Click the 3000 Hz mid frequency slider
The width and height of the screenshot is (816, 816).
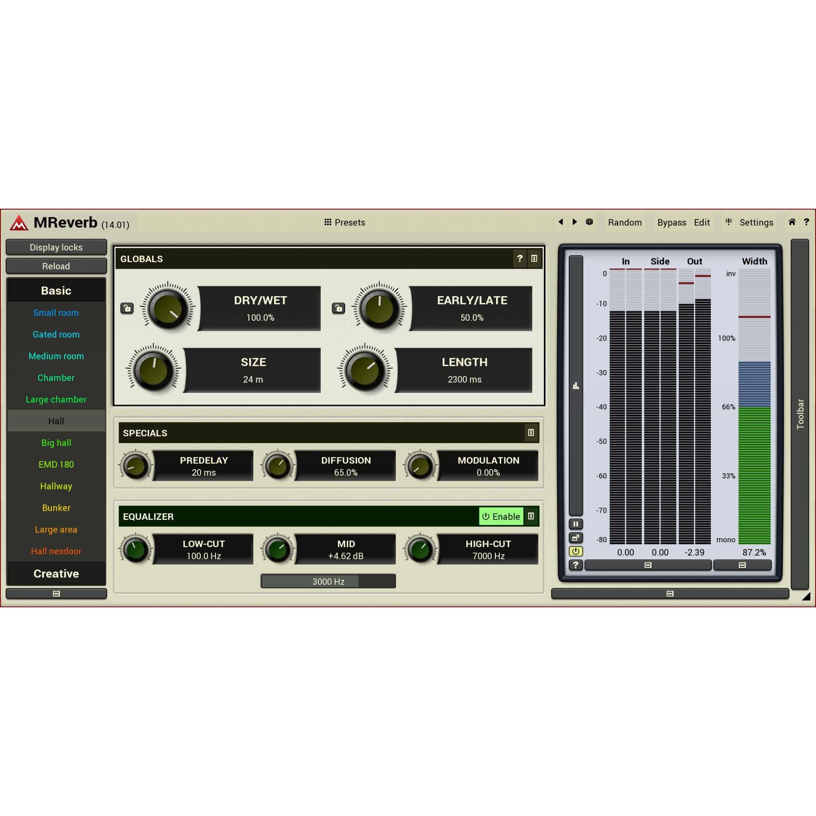click(x=328, y=581)
